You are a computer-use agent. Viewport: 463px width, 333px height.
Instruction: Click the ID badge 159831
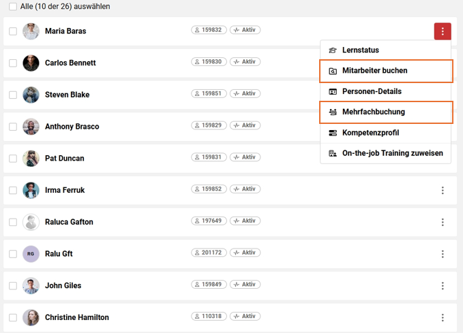click(x=209, y=157)
